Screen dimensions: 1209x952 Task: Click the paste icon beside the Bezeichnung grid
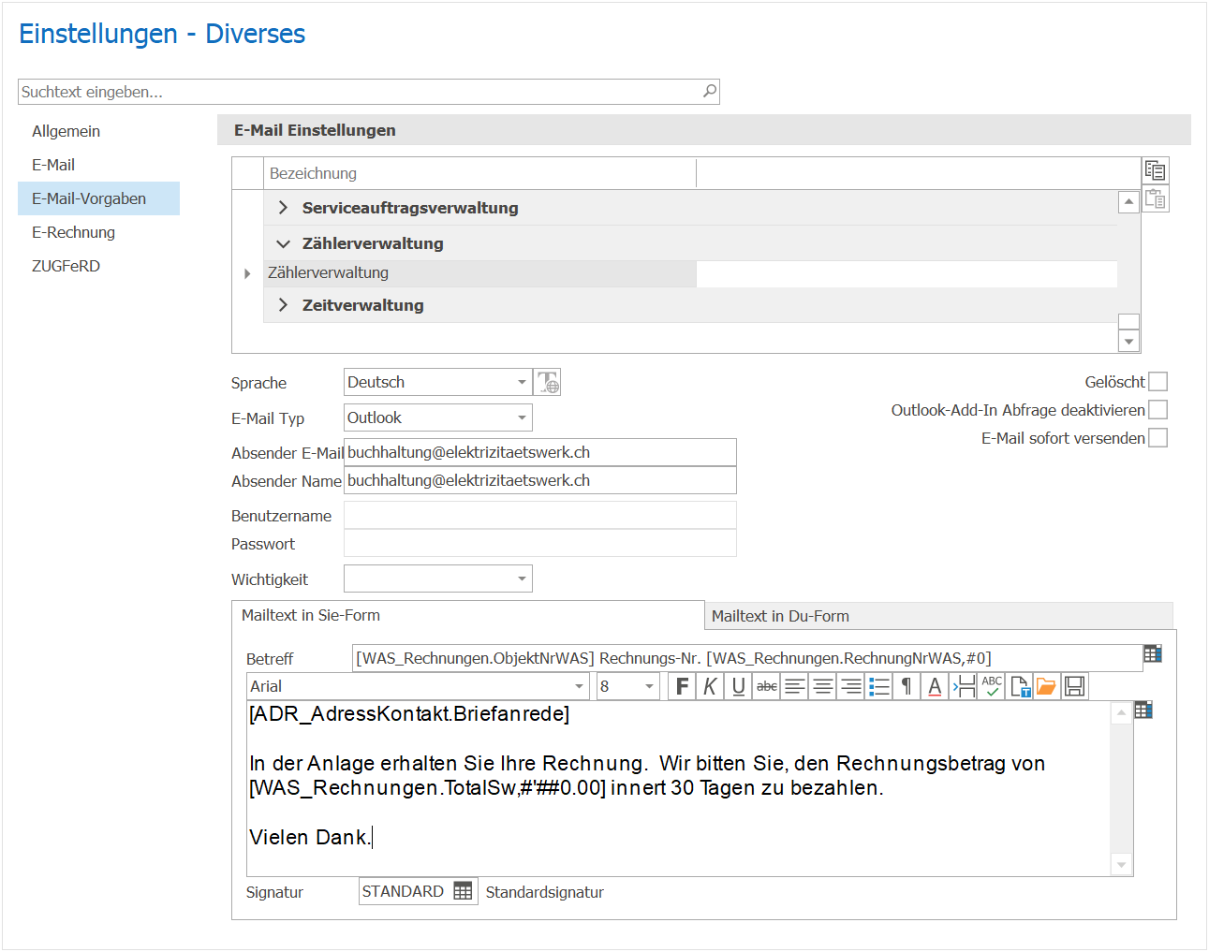click(x=1156, y=199)
